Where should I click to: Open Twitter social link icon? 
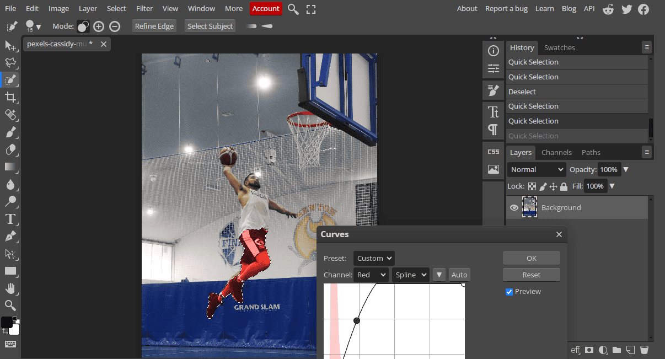(626, 9)
